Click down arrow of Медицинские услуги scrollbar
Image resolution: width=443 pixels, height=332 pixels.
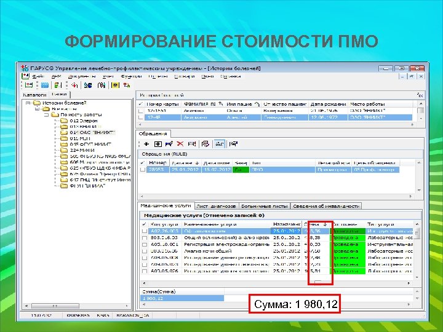(417, 278)
